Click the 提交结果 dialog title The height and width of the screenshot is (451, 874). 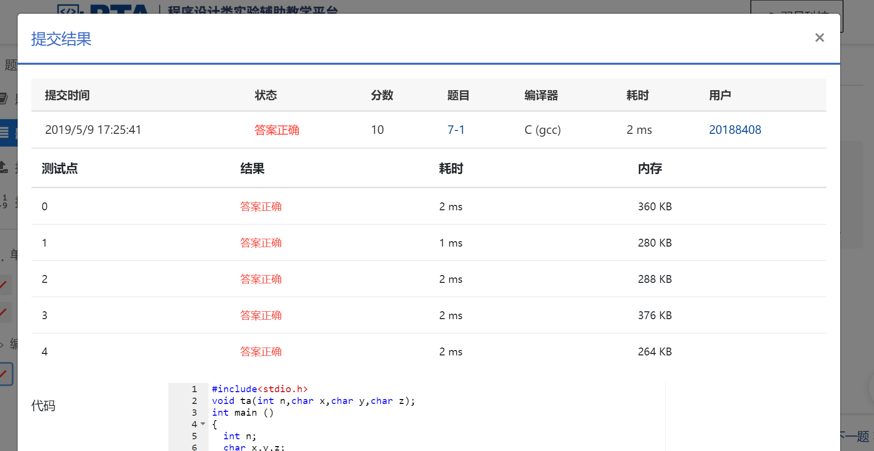coord(61,39)
